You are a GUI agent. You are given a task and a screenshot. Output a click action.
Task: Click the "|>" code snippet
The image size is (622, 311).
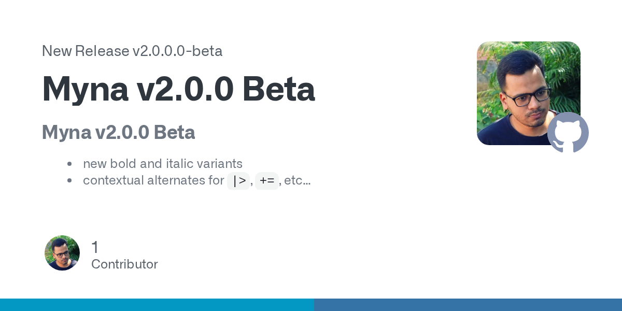(x=238, y=181)
